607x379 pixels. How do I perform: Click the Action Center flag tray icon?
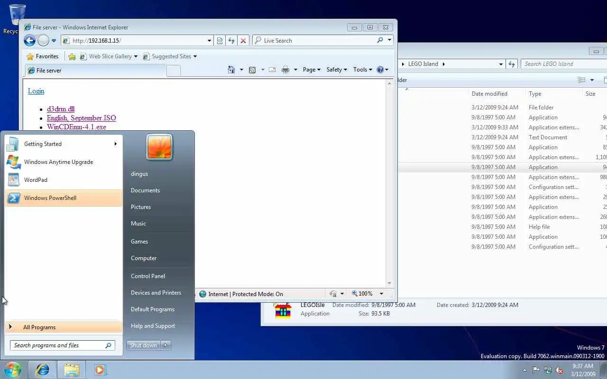pos(536,370)
